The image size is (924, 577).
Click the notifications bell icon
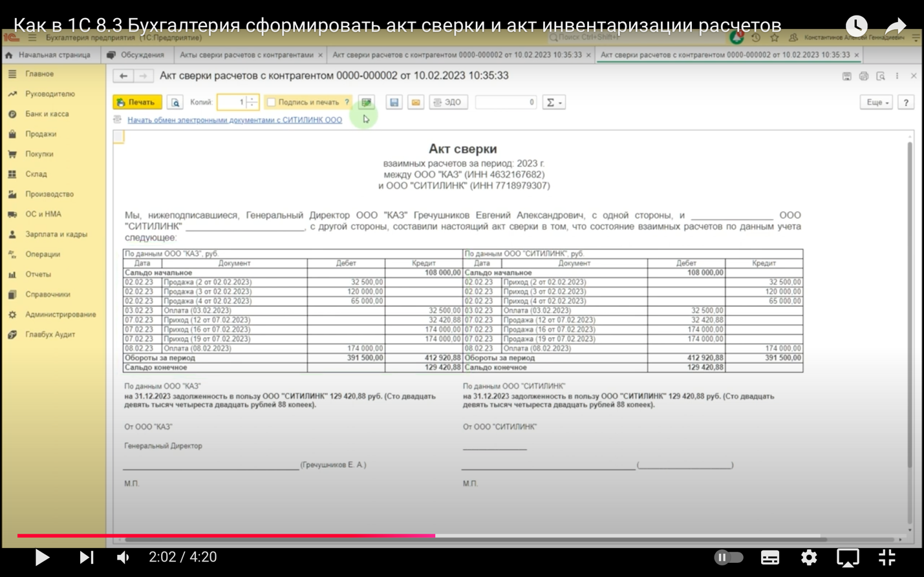[x=736, y=38]
